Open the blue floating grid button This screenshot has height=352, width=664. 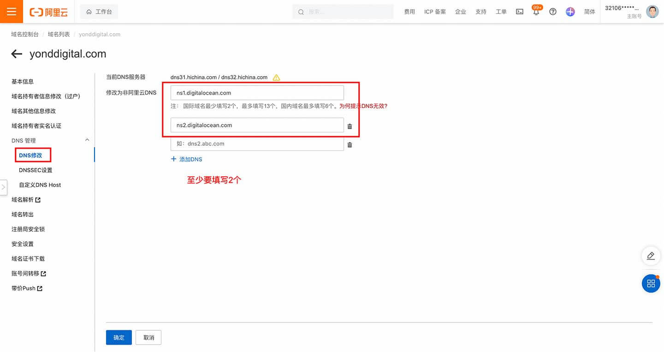[651, 283]
